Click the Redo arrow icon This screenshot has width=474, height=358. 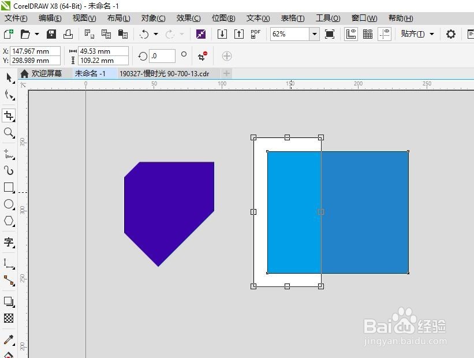170,34
